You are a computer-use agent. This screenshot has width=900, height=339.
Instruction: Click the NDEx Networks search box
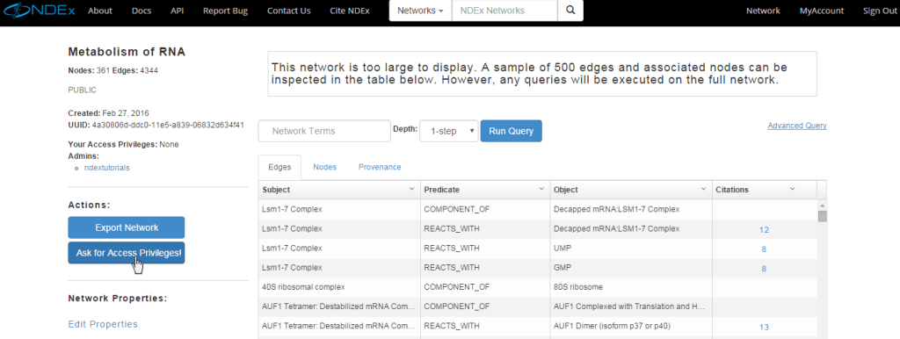pyautogui.click(x=504, y=11)
